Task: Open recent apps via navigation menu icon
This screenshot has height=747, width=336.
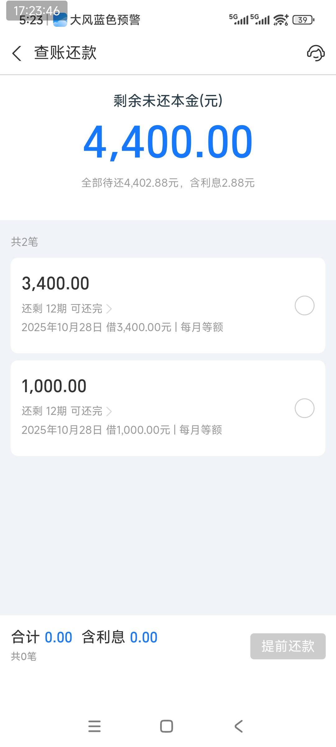Action: coord(95,726)
